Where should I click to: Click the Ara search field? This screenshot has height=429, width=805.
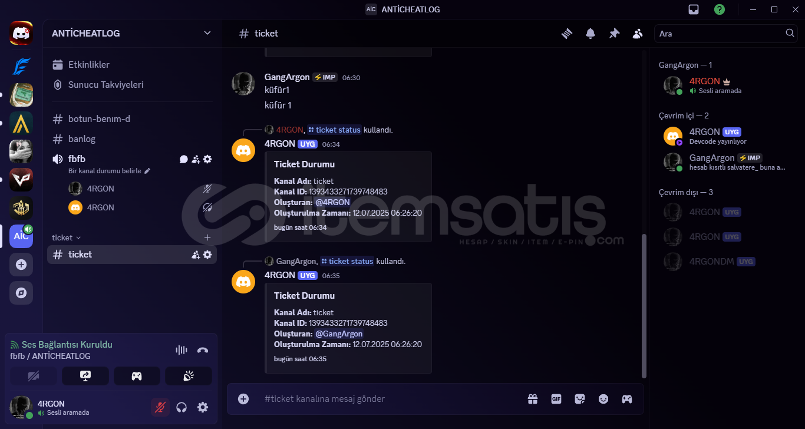pos(720,34)
